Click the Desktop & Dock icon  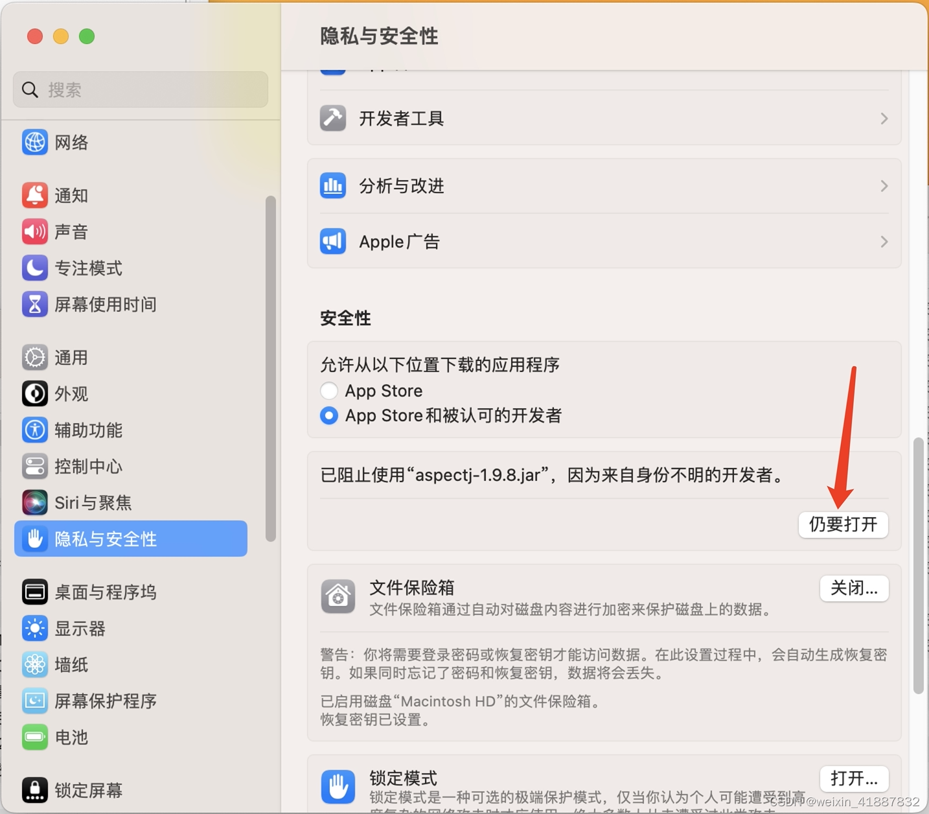(x=35, y=592)
